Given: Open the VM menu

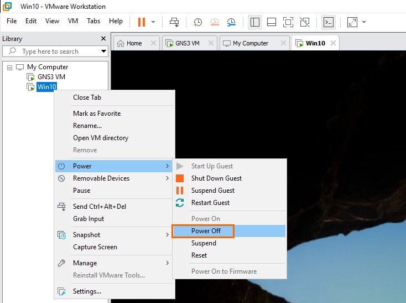Looking at the screenshot, I should click(73, 21).
